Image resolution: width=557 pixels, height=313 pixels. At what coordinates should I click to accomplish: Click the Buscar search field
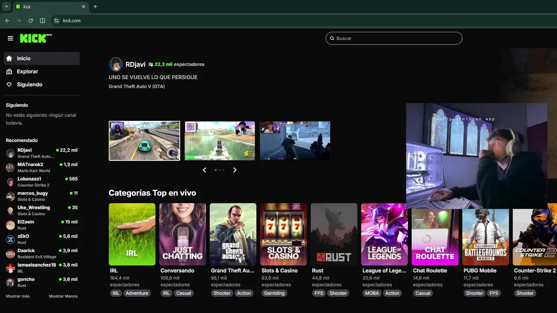coord(394,38)
